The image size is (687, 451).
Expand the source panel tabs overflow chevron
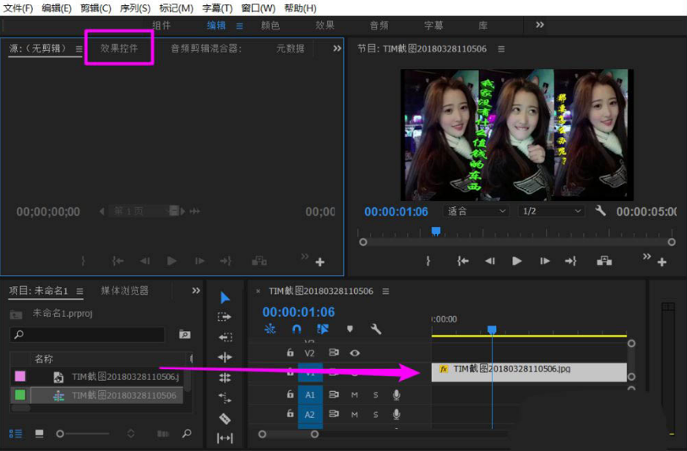pos(337,49)
